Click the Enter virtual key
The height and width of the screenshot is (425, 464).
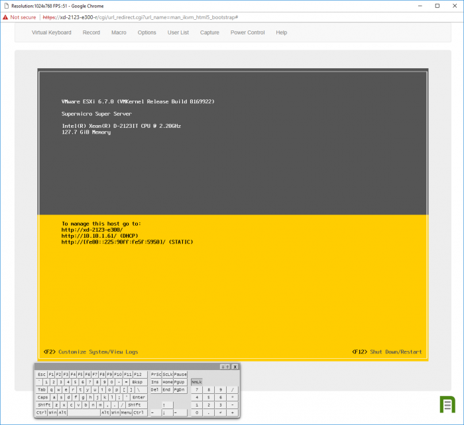click(139, 397)
